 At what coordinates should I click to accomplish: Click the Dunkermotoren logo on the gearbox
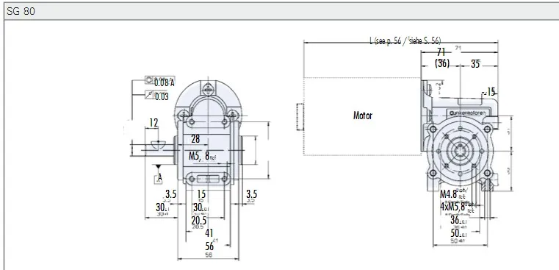[467, 113]
